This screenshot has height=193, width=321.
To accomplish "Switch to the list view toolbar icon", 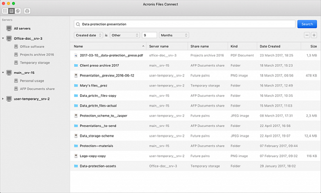I will pyautogui.click(x=5, y=11).
